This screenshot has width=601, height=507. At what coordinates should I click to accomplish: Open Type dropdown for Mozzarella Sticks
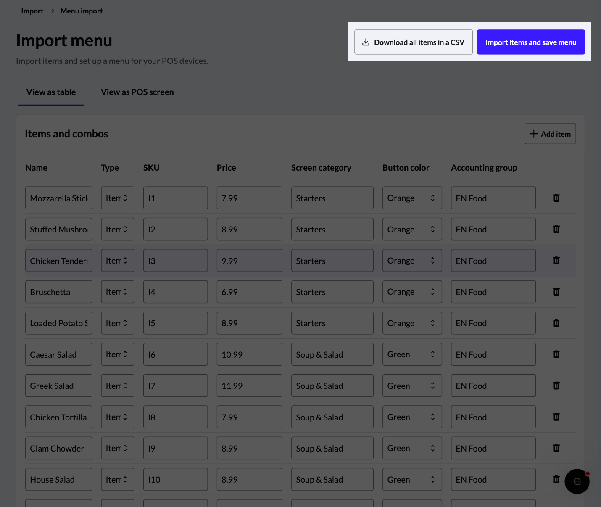118,198
